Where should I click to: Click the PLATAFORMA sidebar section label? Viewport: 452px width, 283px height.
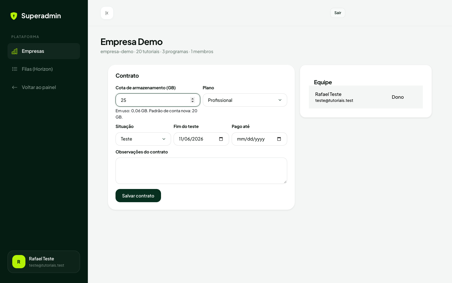25,37
